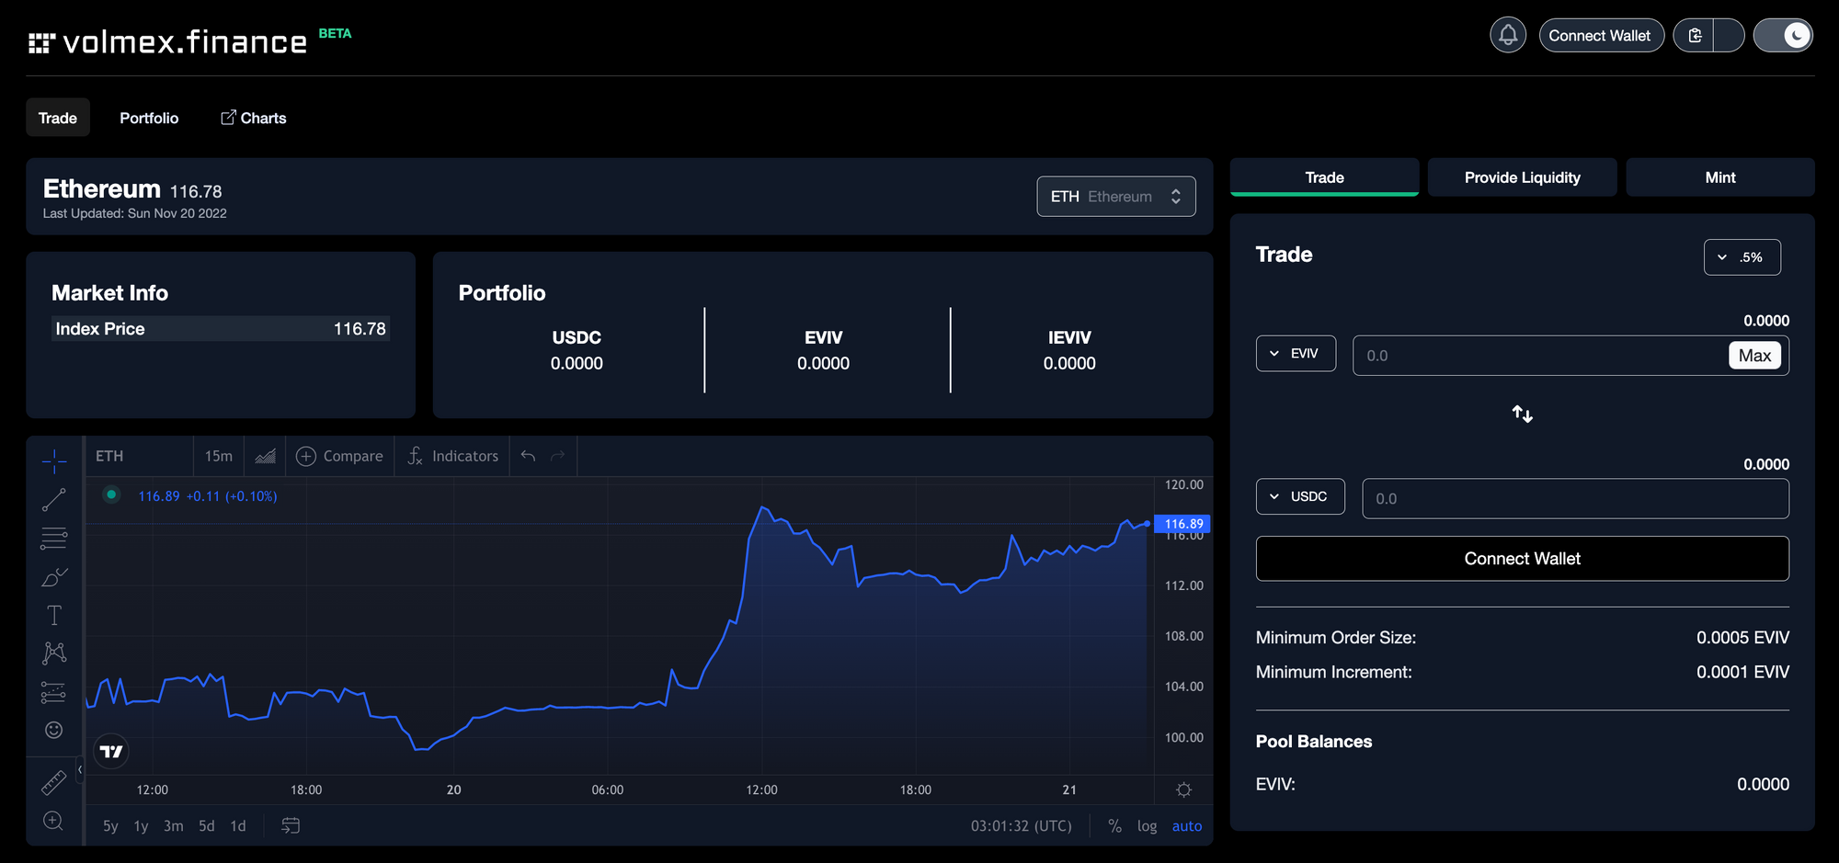Set chart range to 1y
The height and width of the screenshot is (863, 1839).
(x=141, y=826)
